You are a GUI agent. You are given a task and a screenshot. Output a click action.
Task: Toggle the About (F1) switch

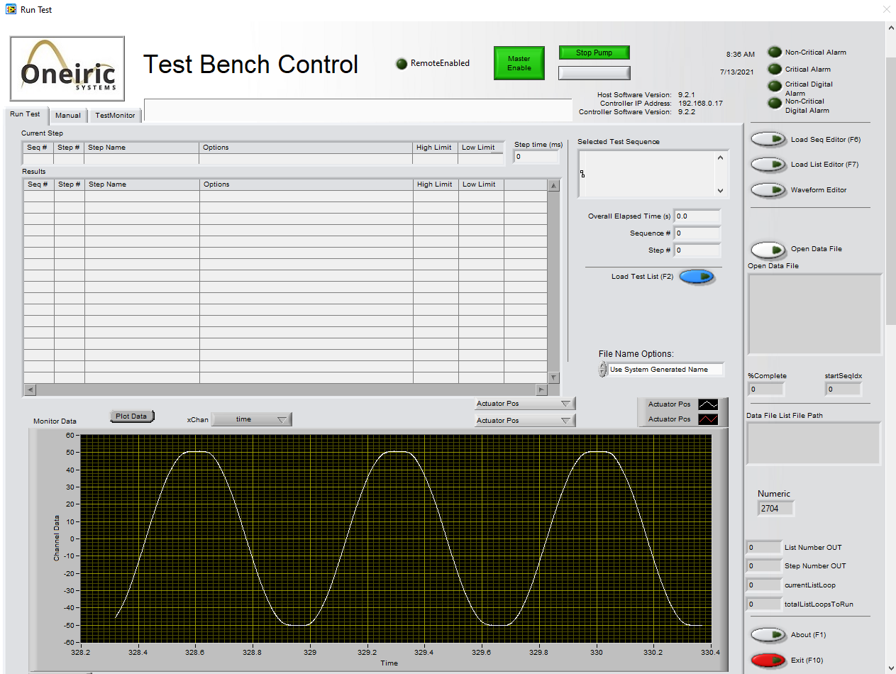768,635
